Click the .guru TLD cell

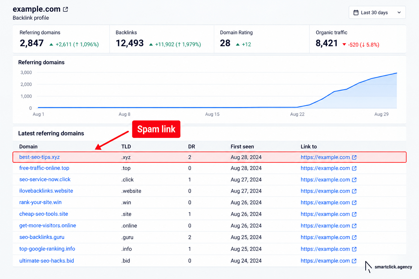click(x=127, y=237)
